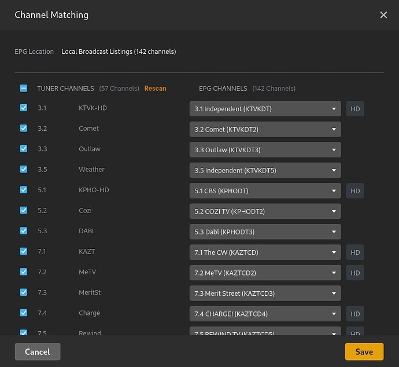Close the Channel Matching dialog

383,15
